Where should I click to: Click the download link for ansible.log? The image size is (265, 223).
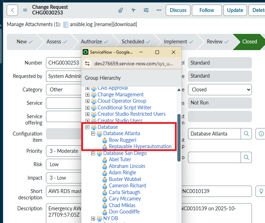click(125, 24)
